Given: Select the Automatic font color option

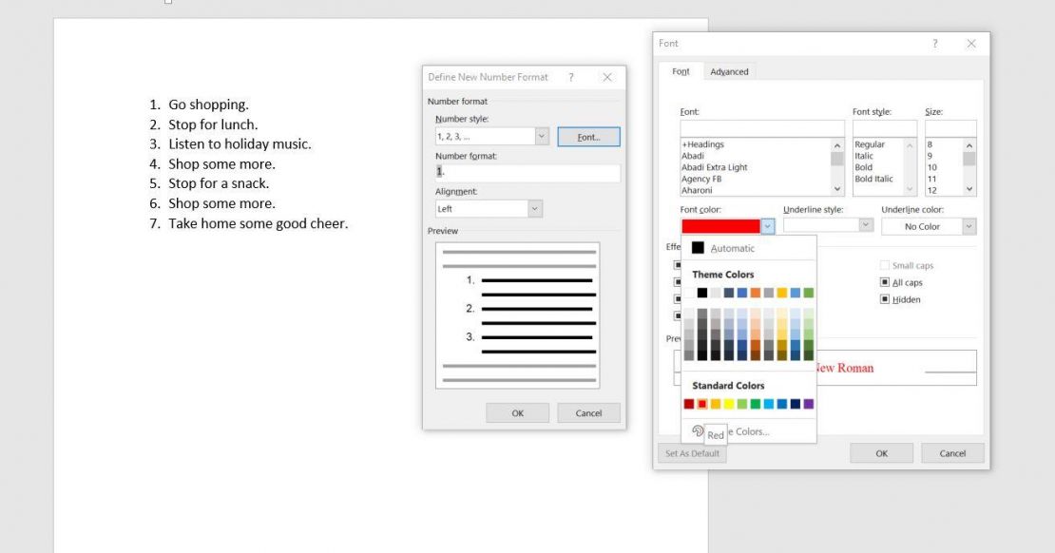Looking at the screenshot, I should click(731, 246).
